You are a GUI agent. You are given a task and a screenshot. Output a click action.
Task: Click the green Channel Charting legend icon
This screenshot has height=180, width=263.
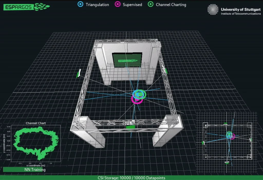click(151, 4)
